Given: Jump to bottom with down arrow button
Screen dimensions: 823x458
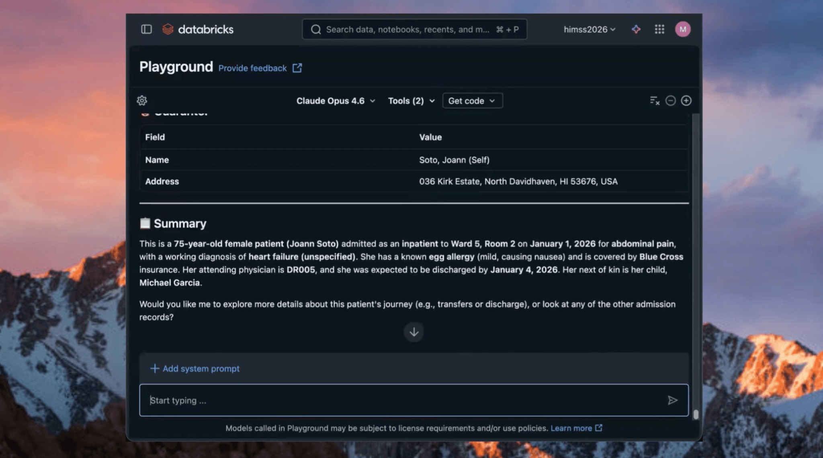Looking at the screenshot, I should (x=414, y=332).
